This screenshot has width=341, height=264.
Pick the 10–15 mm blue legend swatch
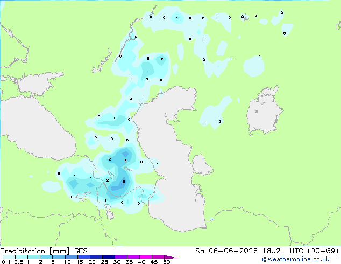tap(71, 257)
